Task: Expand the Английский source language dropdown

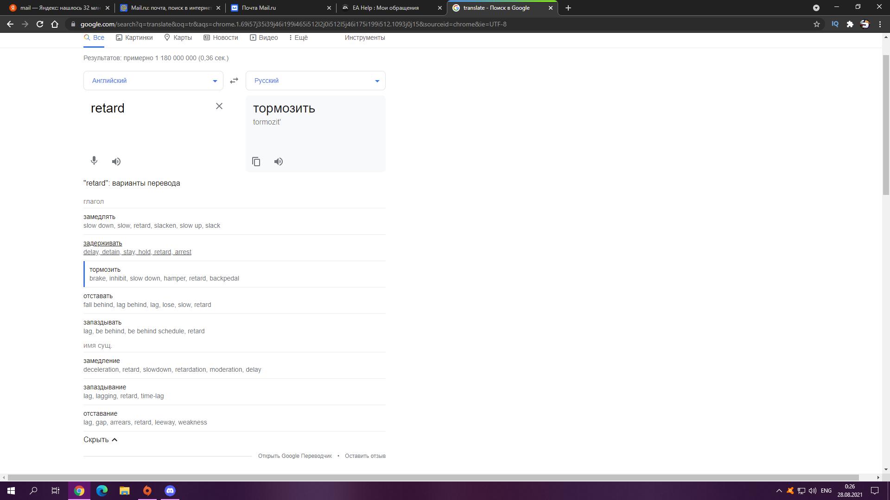Action: [x=153, y=81]
